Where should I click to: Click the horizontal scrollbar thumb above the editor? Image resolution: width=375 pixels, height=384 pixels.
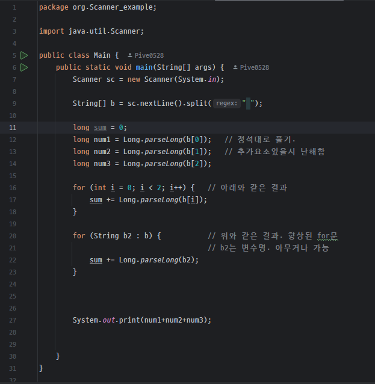pos(279,1)
